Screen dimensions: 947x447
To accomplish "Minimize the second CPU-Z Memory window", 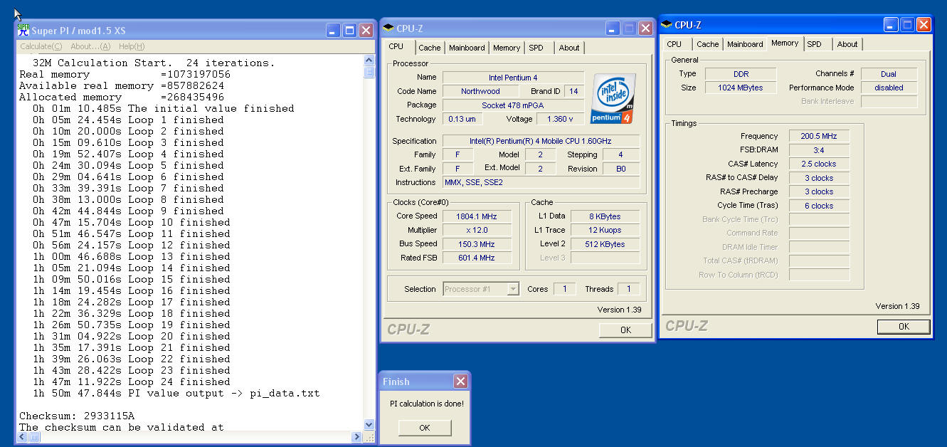I will [891, 25].
